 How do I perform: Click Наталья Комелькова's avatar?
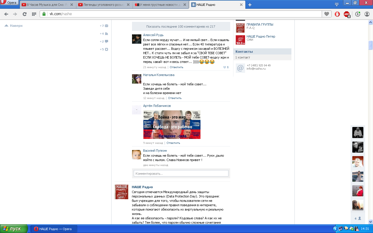point(137,79)
